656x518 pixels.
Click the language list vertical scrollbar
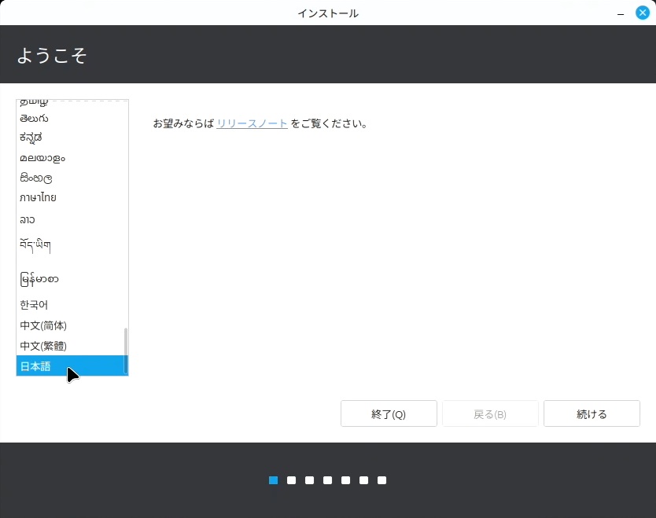125,350
